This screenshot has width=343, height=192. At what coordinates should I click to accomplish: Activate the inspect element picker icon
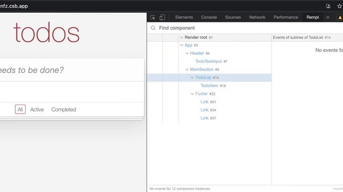pos(153,18)
